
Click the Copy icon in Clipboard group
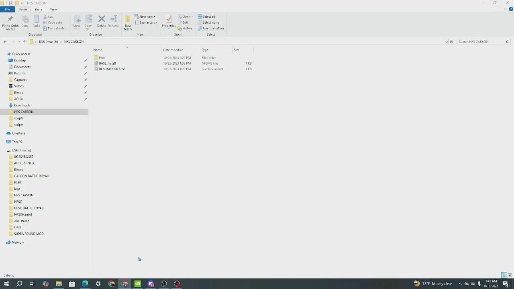pos(25,19)
